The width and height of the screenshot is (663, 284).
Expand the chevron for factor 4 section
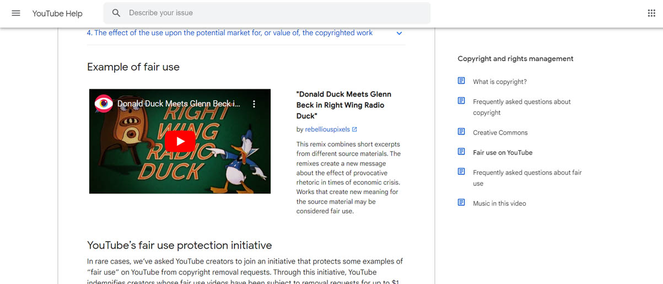click(399, 33)
